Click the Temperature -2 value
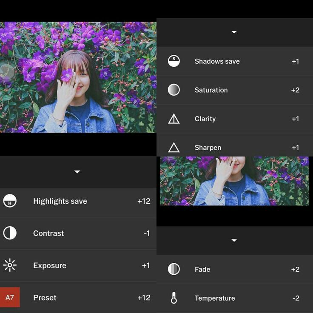Screen dimensions: 313x313 (296, 298)
